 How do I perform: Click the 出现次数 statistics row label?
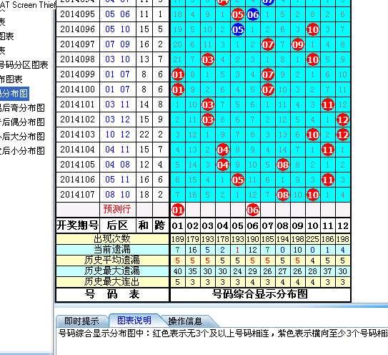112,239
